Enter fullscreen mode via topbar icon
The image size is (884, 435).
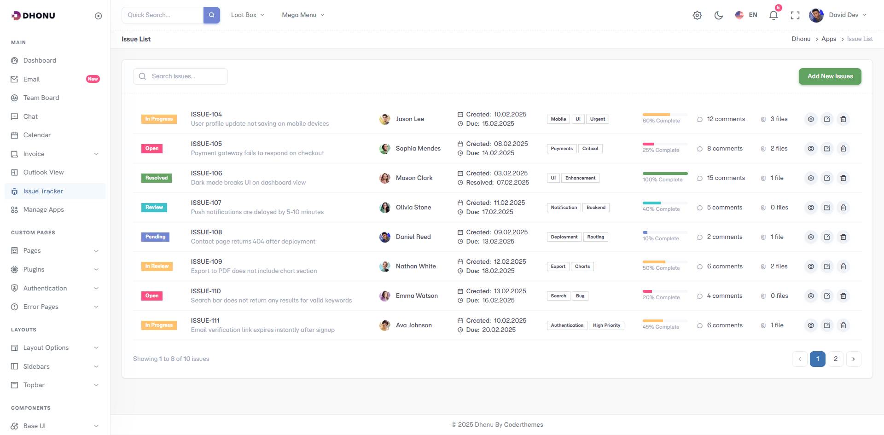point(795,15)
